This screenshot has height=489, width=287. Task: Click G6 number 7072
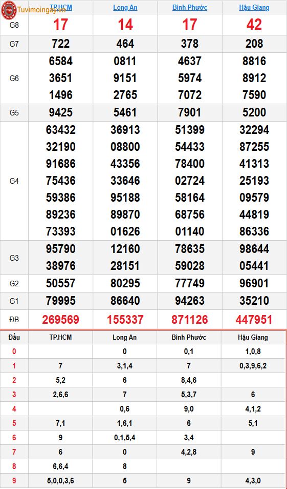click(190, 95)
